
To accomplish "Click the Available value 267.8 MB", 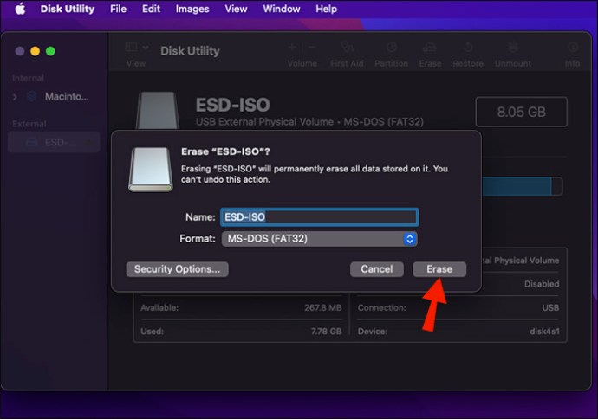I will click(322, 308).
